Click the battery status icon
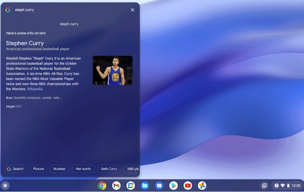This screenshot has height=192, width=304. click(288, 186)
